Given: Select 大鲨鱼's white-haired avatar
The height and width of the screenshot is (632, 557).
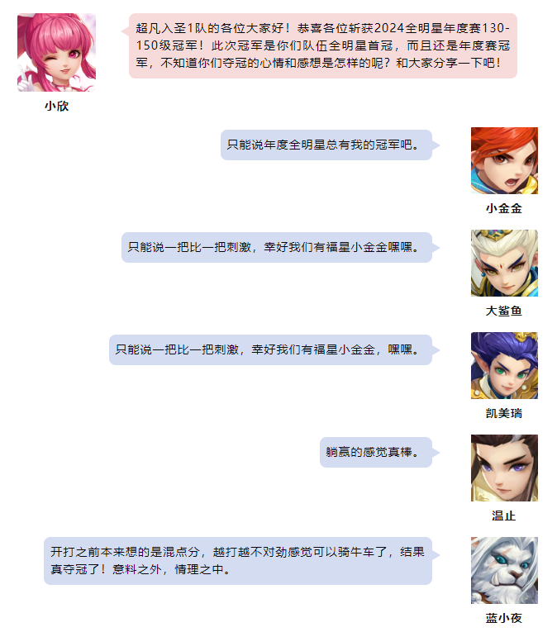Looking at the screenshot, I should [504, 263].
